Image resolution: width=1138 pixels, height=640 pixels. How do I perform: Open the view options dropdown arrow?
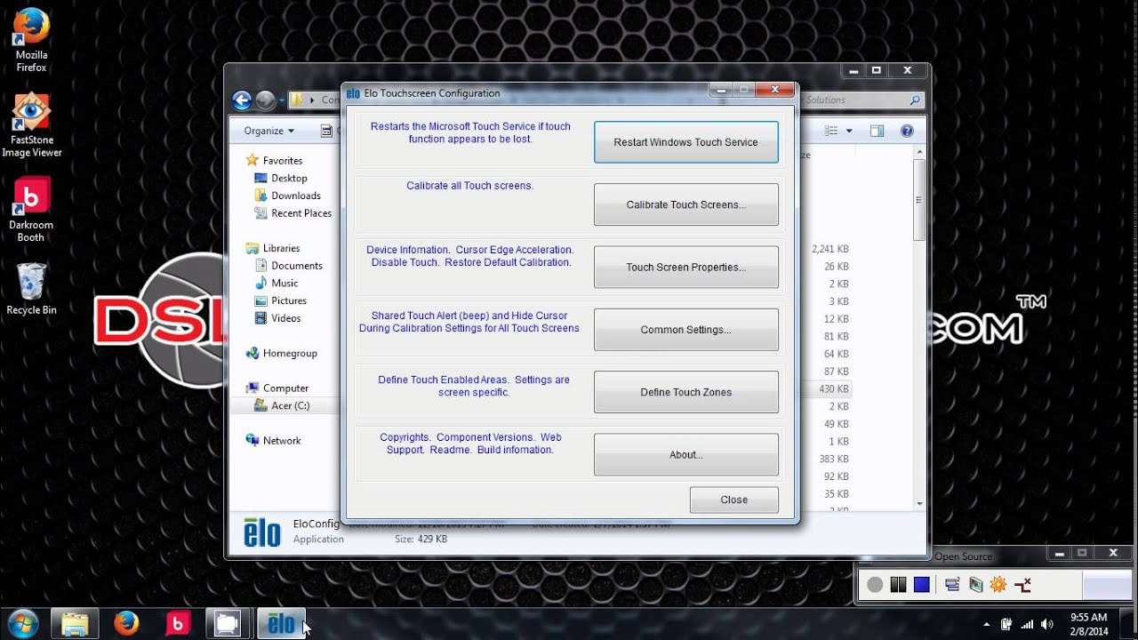coord(849,131)
